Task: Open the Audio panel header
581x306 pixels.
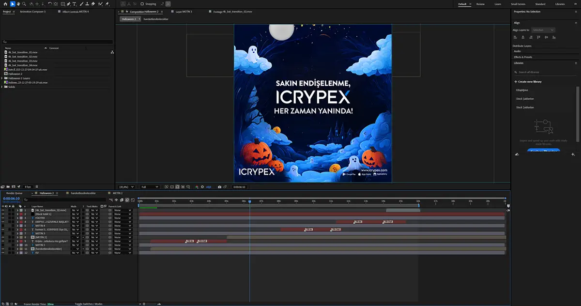Action: pyautogui.click(x=517, y=51)
